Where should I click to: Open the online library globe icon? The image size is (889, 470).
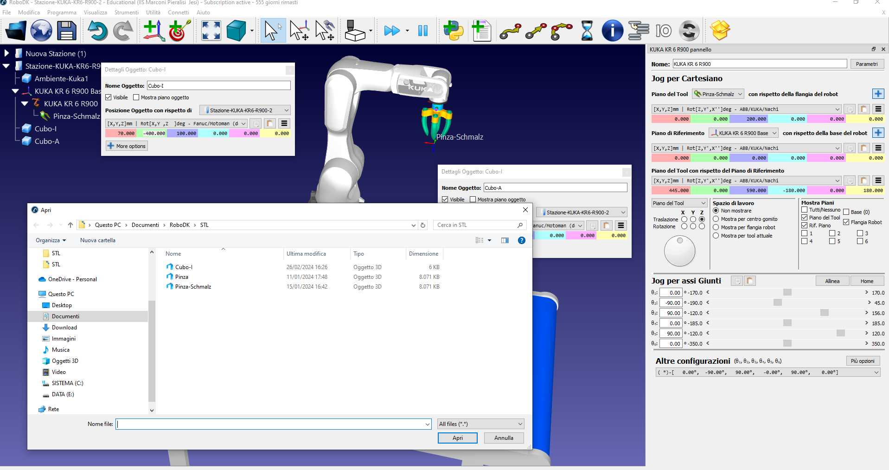[41, 31]
